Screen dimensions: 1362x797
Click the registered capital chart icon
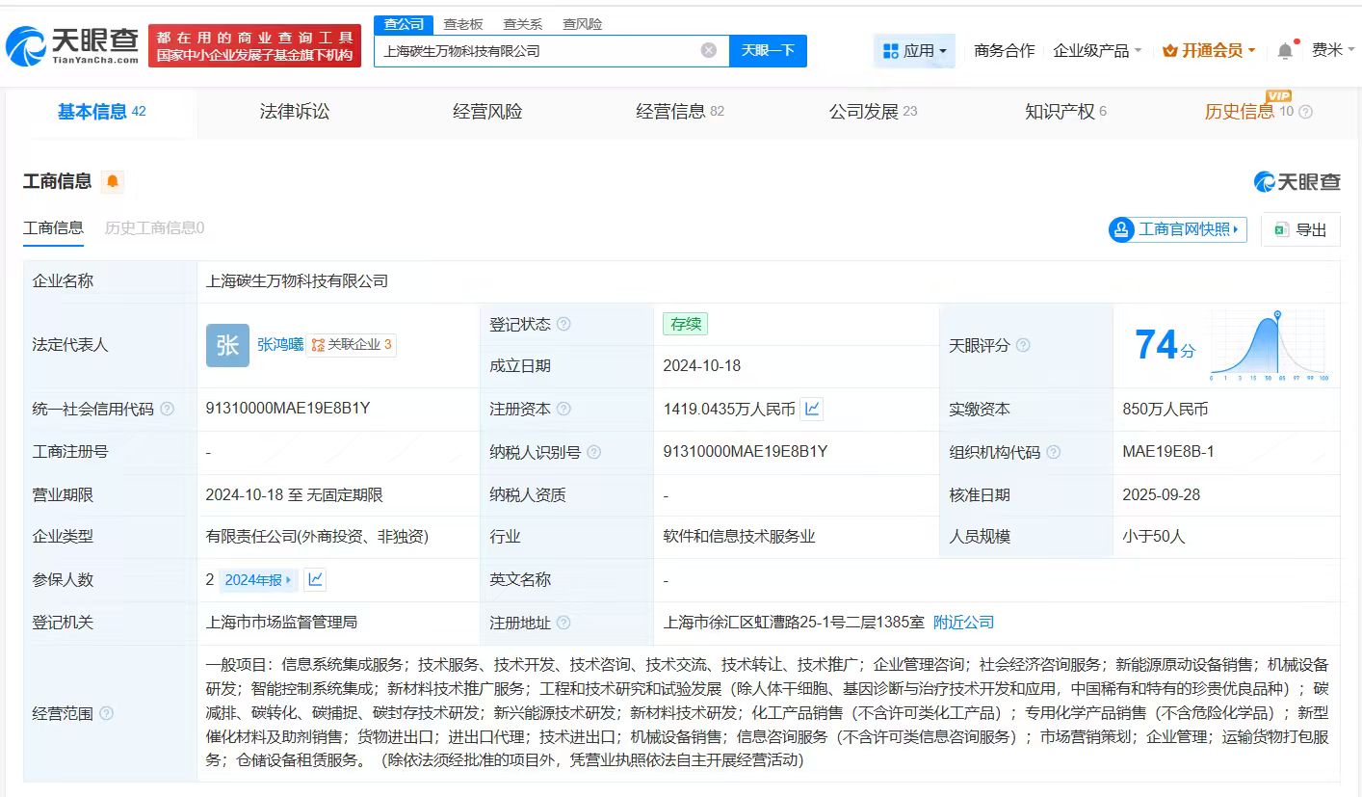click(812, 410)
